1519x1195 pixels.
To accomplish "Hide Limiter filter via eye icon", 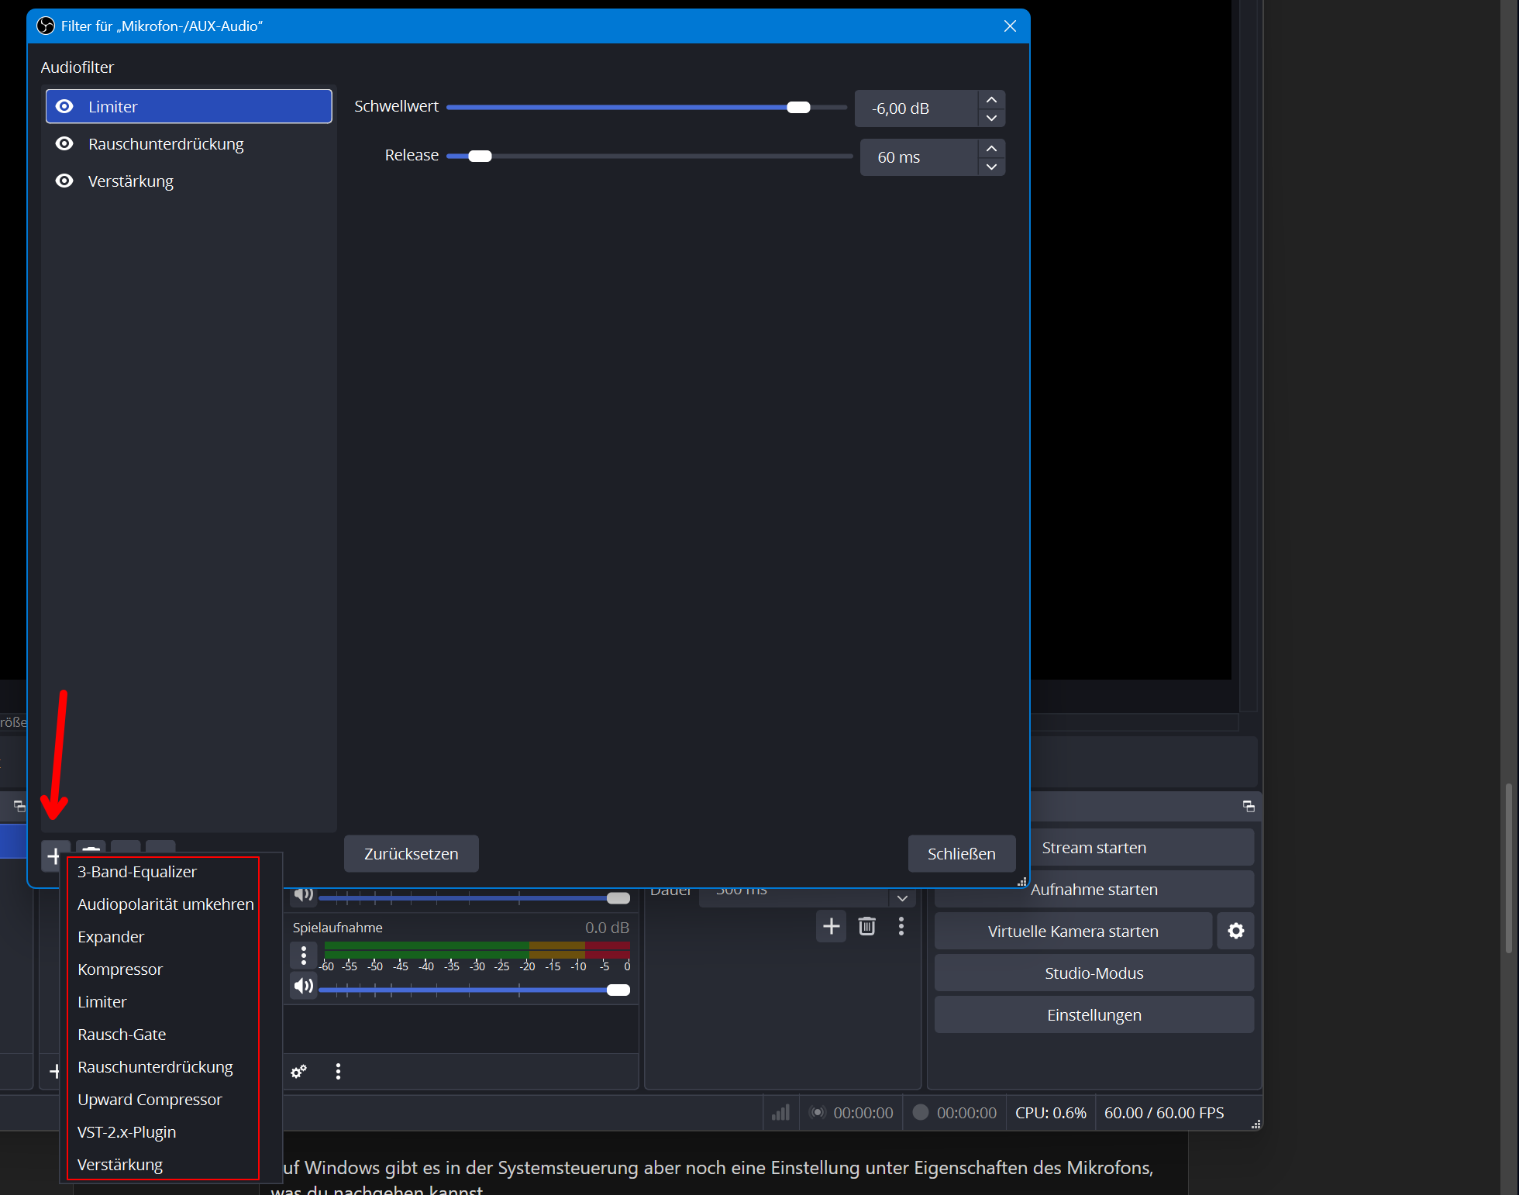I will (x=64, y=106).
